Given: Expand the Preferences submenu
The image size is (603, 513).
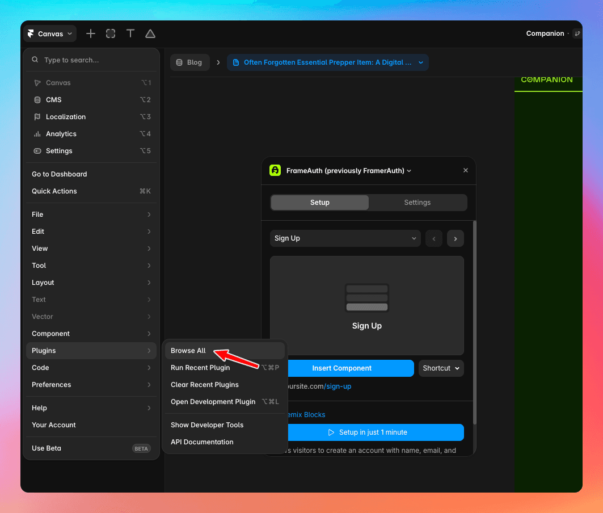Looking at the screenshot, I should [91, 384].
